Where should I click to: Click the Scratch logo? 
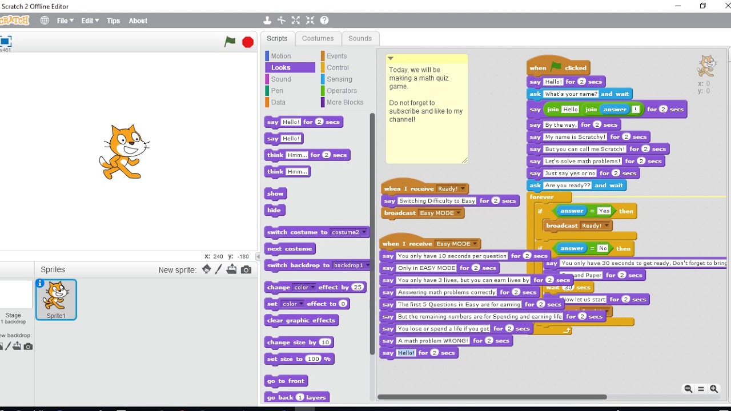tap(15, 21)
